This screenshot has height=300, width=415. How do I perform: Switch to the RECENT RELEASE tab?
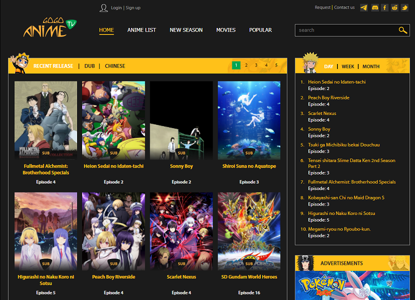click(x=53, y=66)
